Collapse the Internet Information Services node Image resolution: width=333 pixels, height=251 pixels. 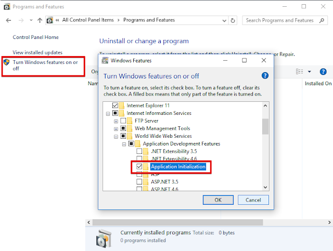click(x=108, y=114)
